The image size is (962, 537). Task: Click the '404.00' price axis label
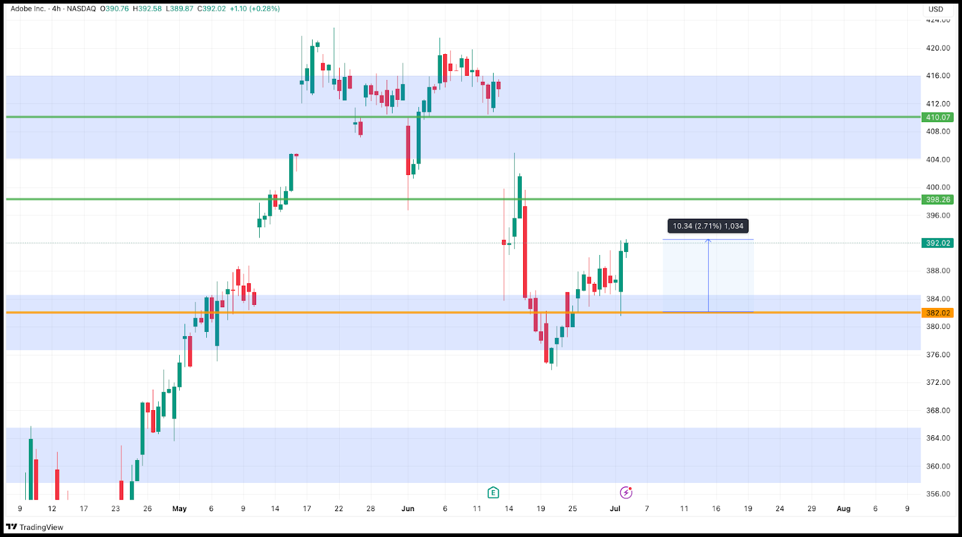click(x=938, y=159)
